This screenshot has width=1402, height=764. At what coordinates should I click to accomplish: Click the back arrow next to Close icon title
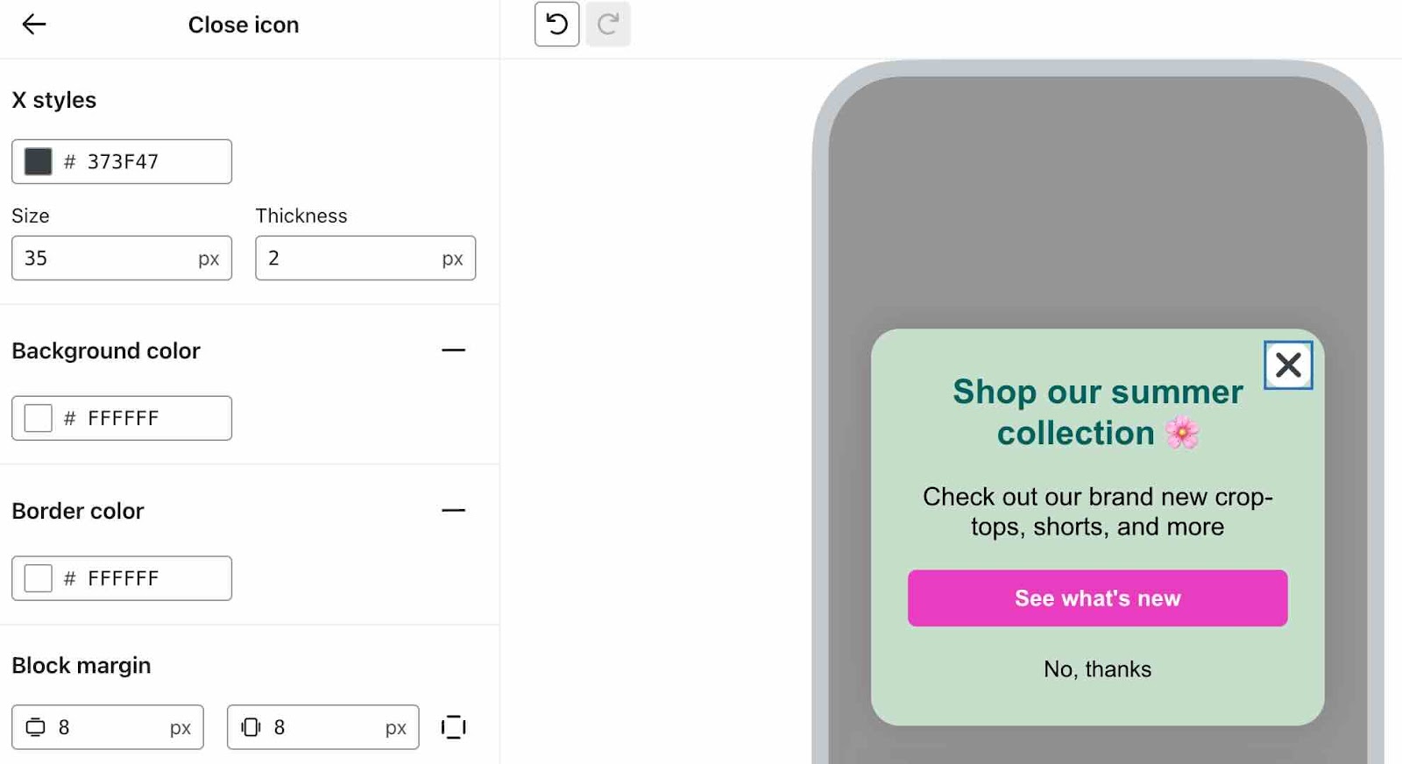[33, 25]
